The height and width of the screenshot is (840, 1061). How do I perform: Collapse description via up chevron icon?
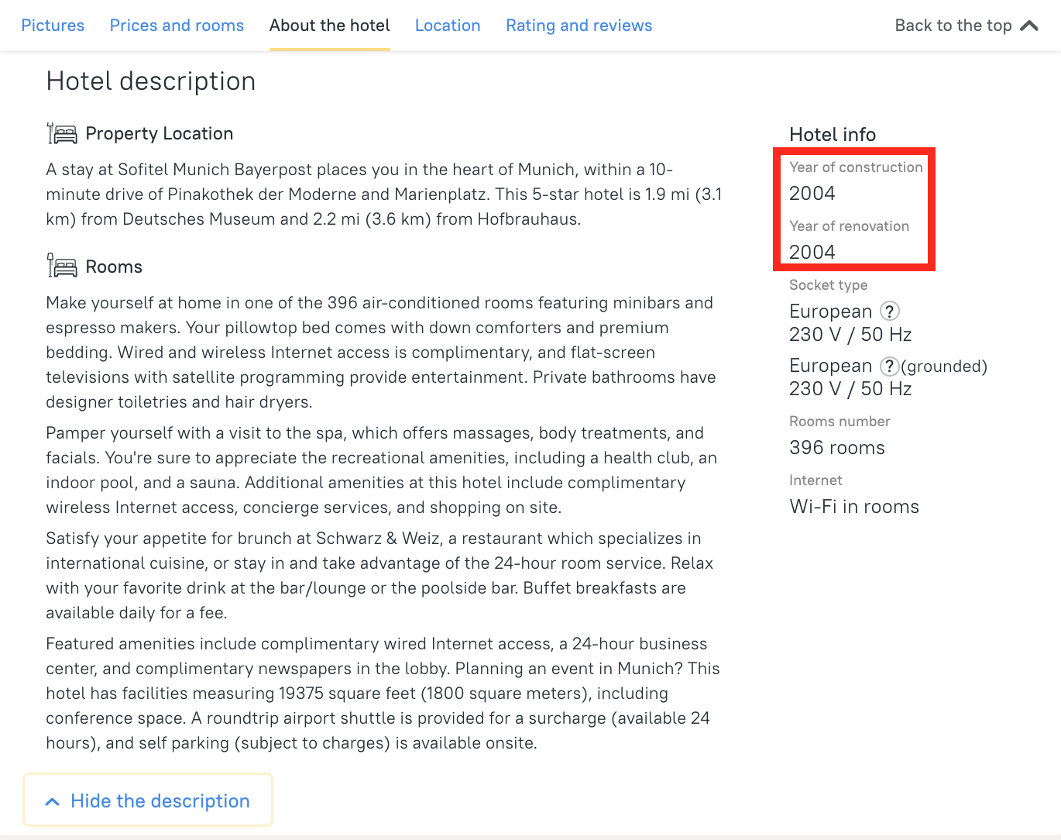(x=52, y=801)
